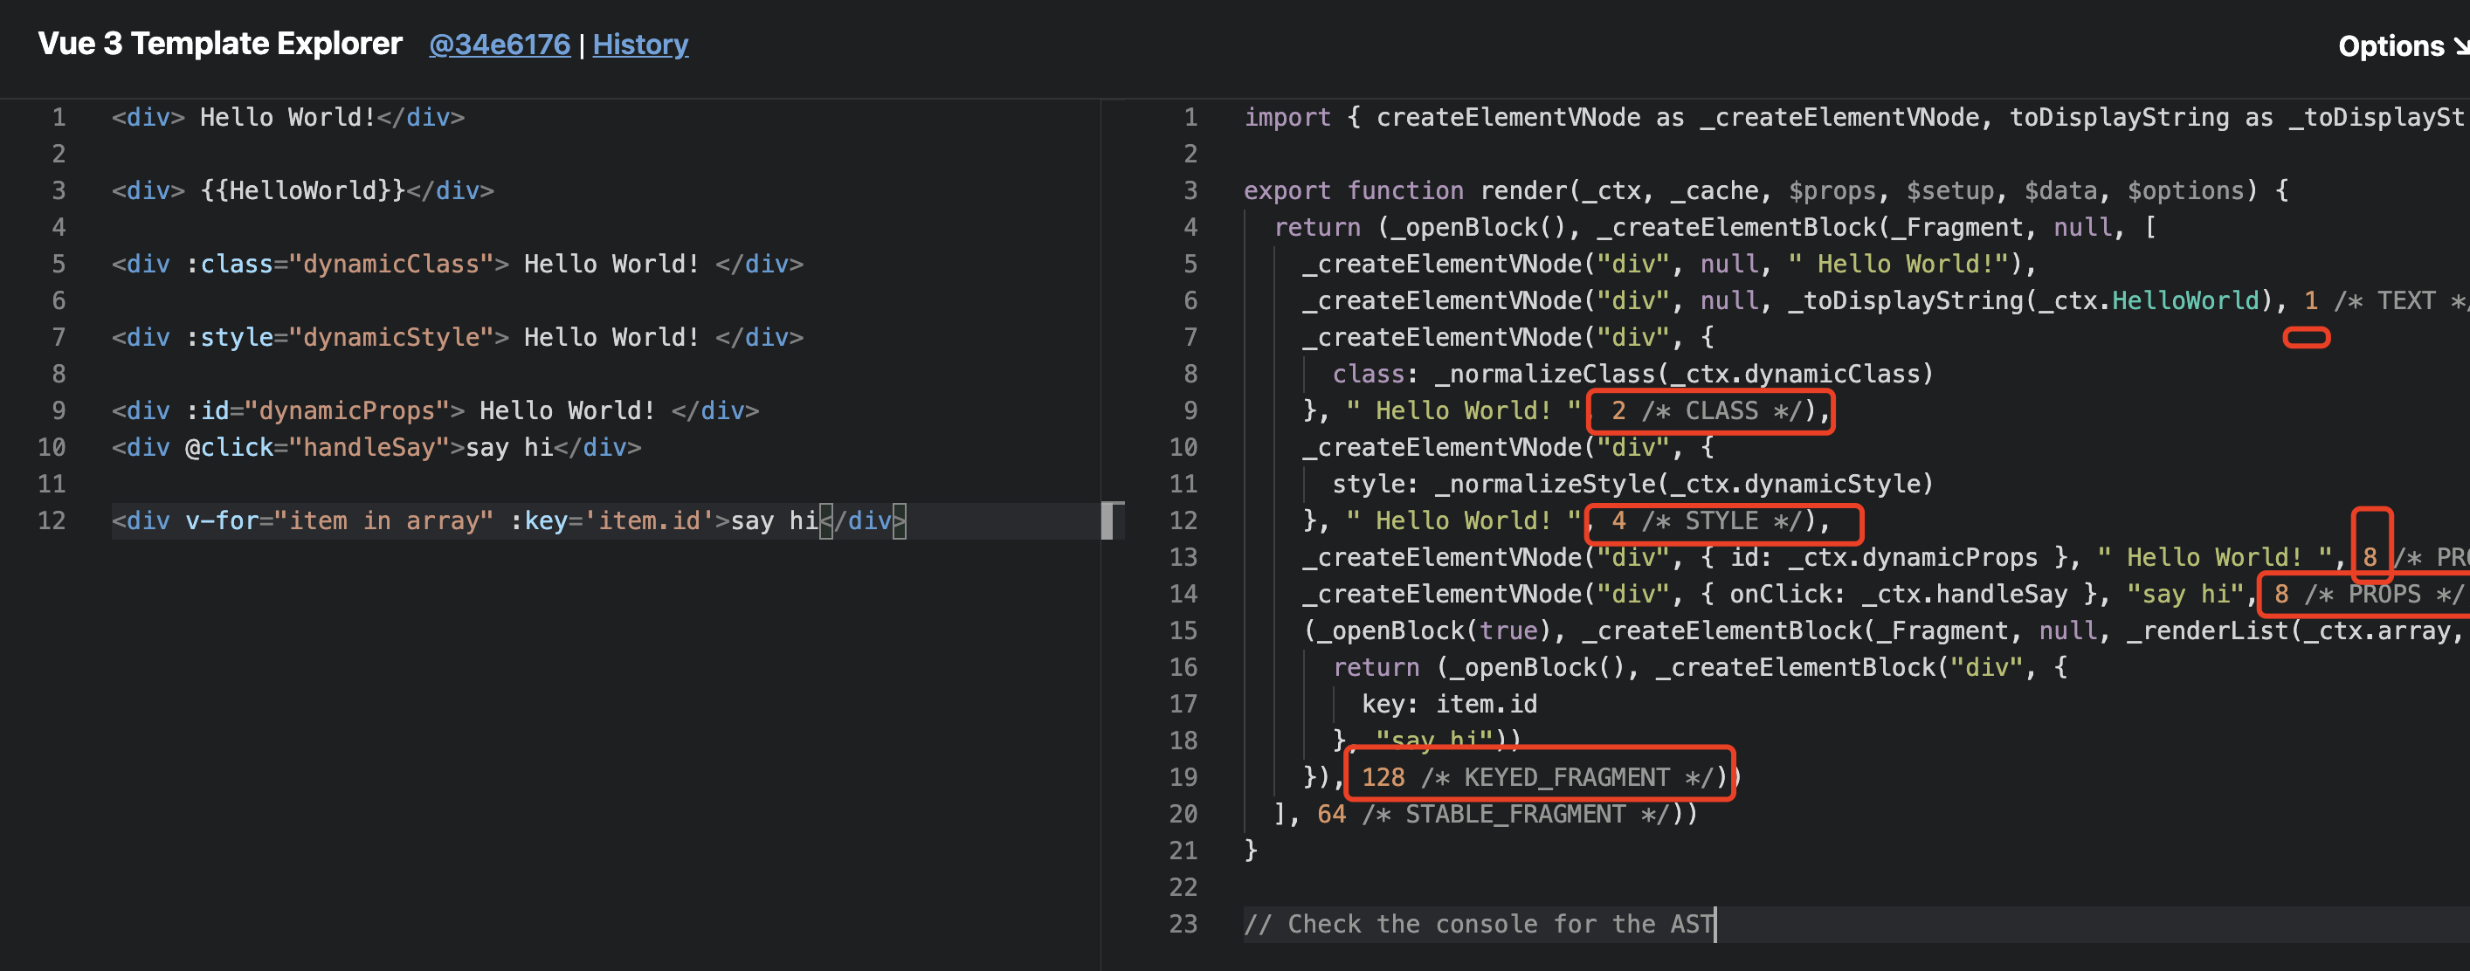Click the Vue 3 Template Explorer title
This screenshot has height=971, width=2470.
pyautogui.click(x=219, y=44)
